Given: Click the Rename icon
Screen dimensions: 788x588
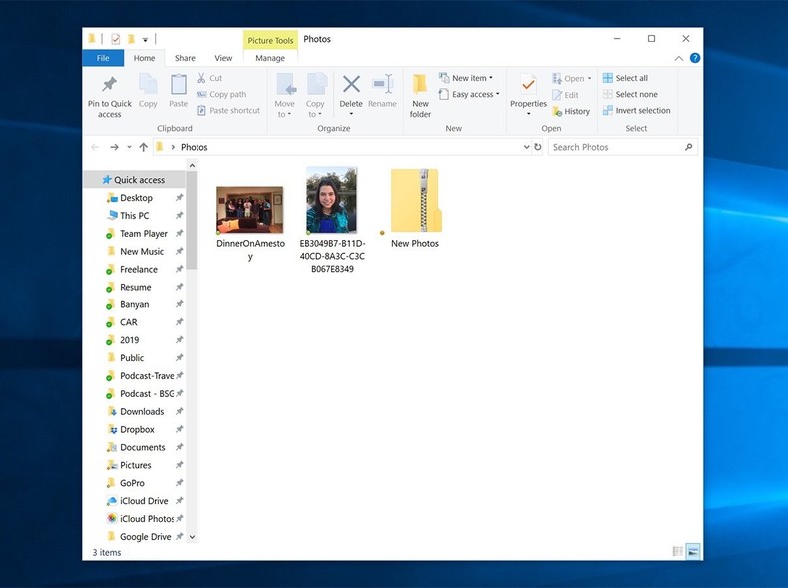Looking at the screenshot, I should [x=382, y=86].
